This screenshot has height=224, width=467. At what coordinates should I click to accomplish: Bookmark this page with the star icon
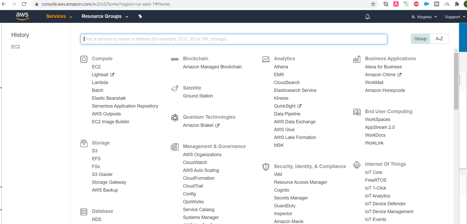coord(373,4)
